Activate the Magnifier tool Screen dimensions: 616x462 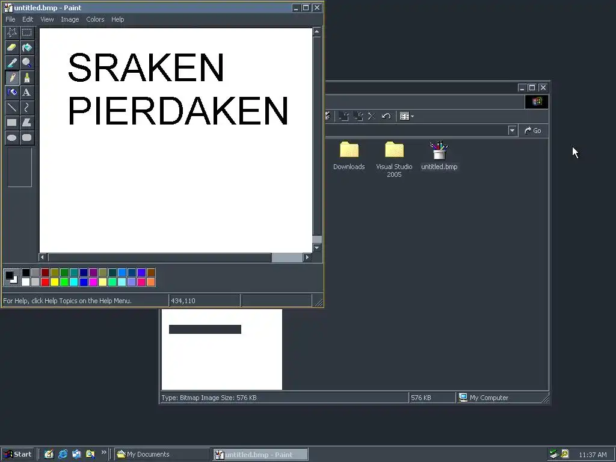pos(26,63)
